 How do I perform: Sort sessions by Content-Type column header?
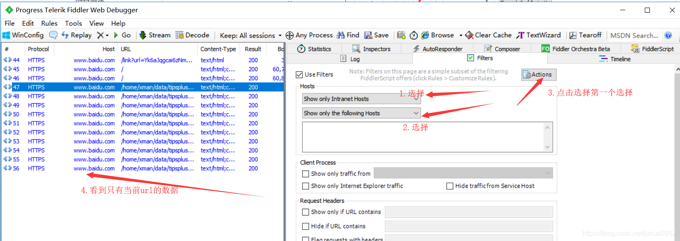pos(218,49)
